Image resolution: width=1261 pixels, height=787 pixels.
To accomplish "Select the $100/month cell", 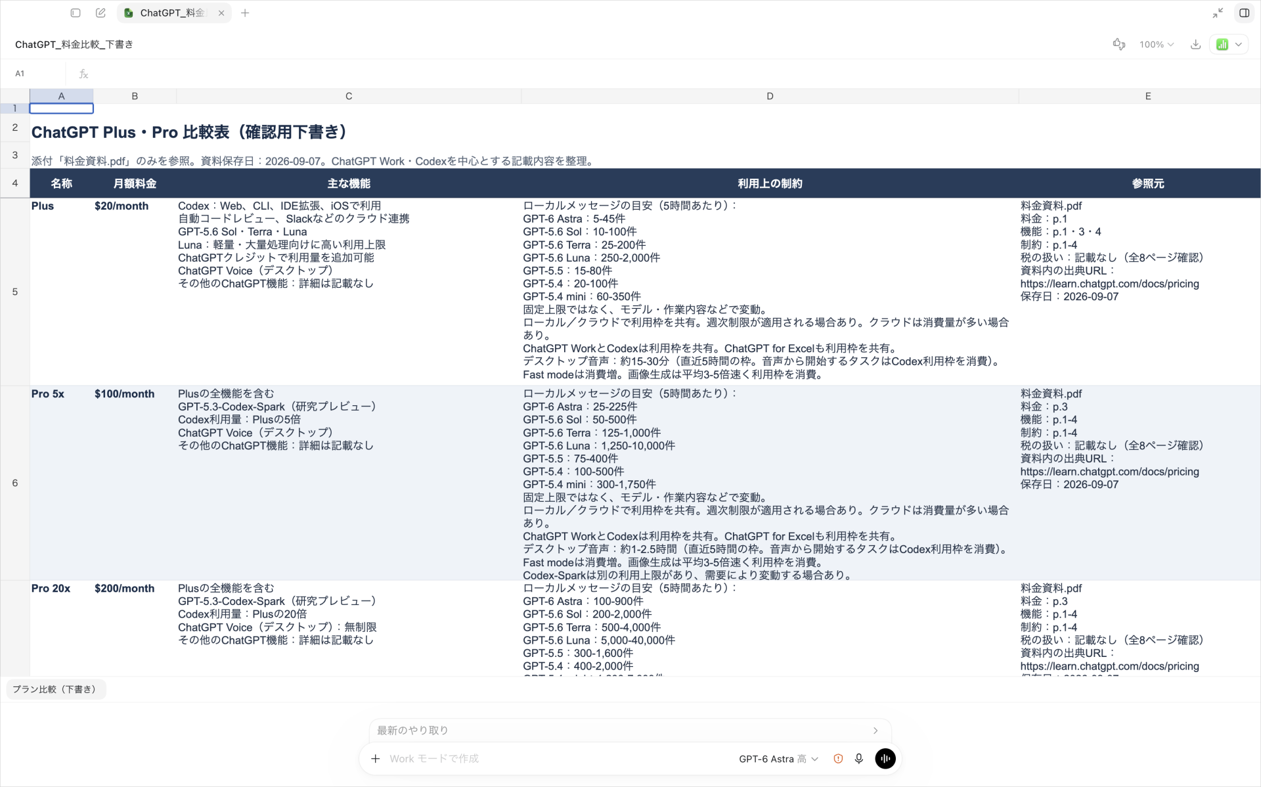I will click(x=135, y=483).
